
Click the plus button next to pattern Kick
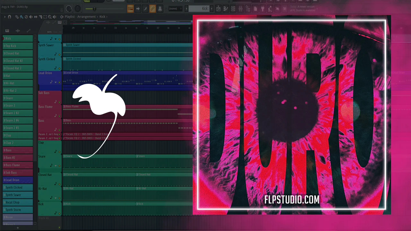tap(212, 9)
